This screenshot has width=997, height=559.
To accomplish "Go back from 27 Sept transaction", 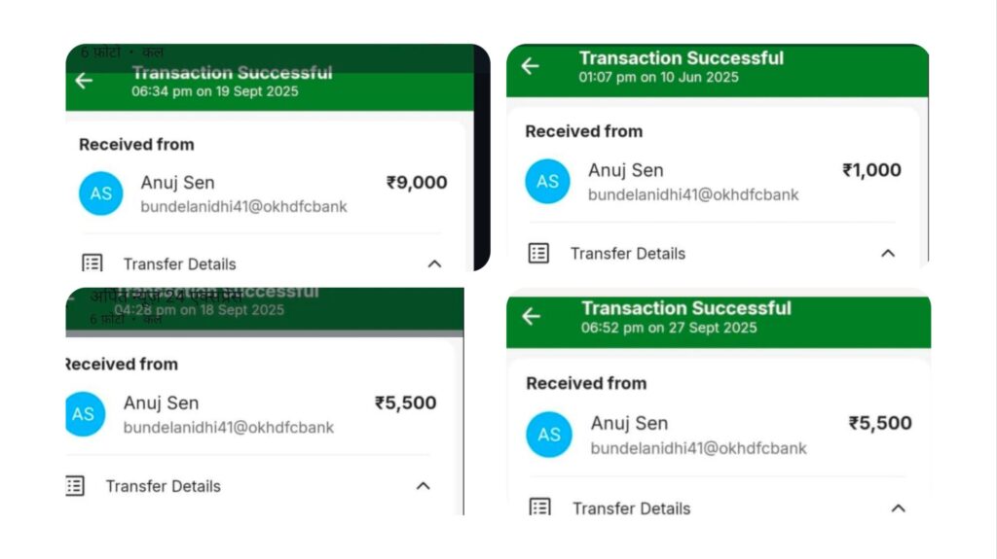I will coord(531,316).
